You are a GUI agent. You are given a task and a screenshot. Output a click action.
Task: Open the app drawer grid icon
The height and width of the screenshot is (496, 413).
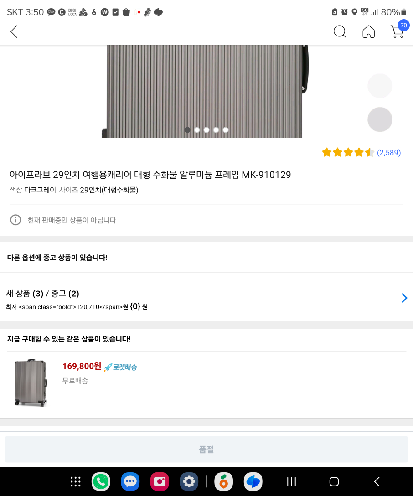coord(76,481)
